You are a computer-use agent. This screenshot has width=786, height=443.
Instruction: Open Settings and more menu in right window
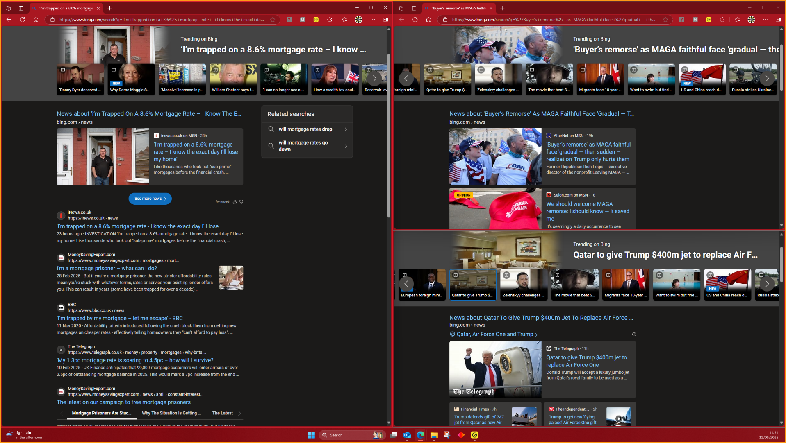point(765,20)
